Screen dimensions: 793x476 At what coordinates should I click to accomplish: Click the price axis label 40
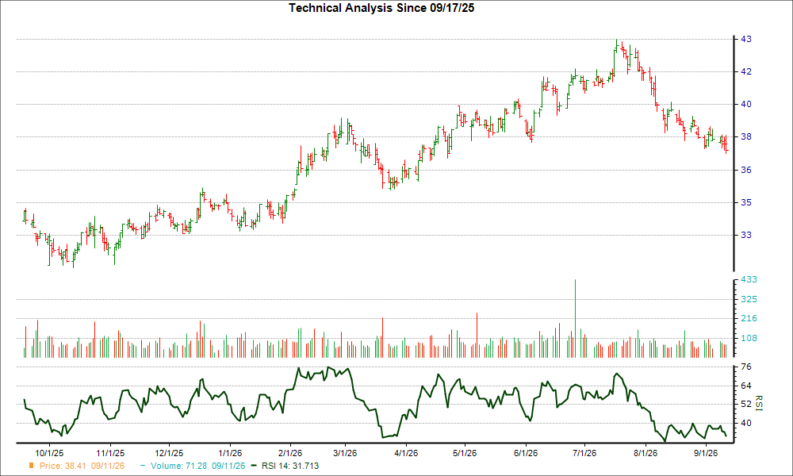click(x=746, y=104)
